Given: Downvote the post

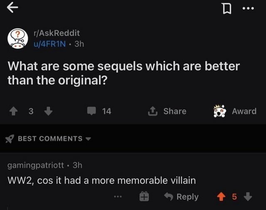Looking at the screenshot, I should click(47, 111).
